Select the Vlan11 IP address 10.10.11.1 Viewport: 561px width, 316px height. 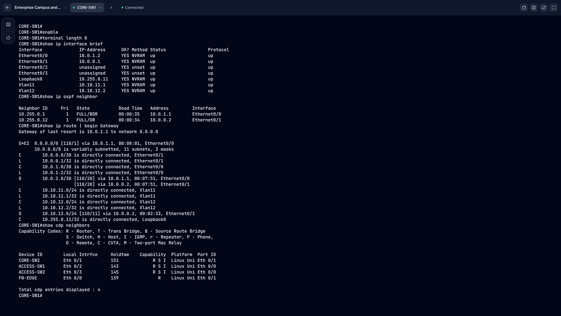pos(92,85)
